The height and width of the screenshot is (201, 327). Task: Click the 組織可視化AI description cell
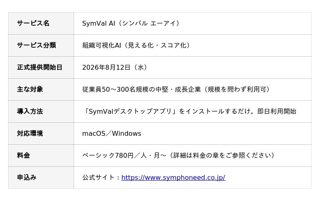[193, 45]
